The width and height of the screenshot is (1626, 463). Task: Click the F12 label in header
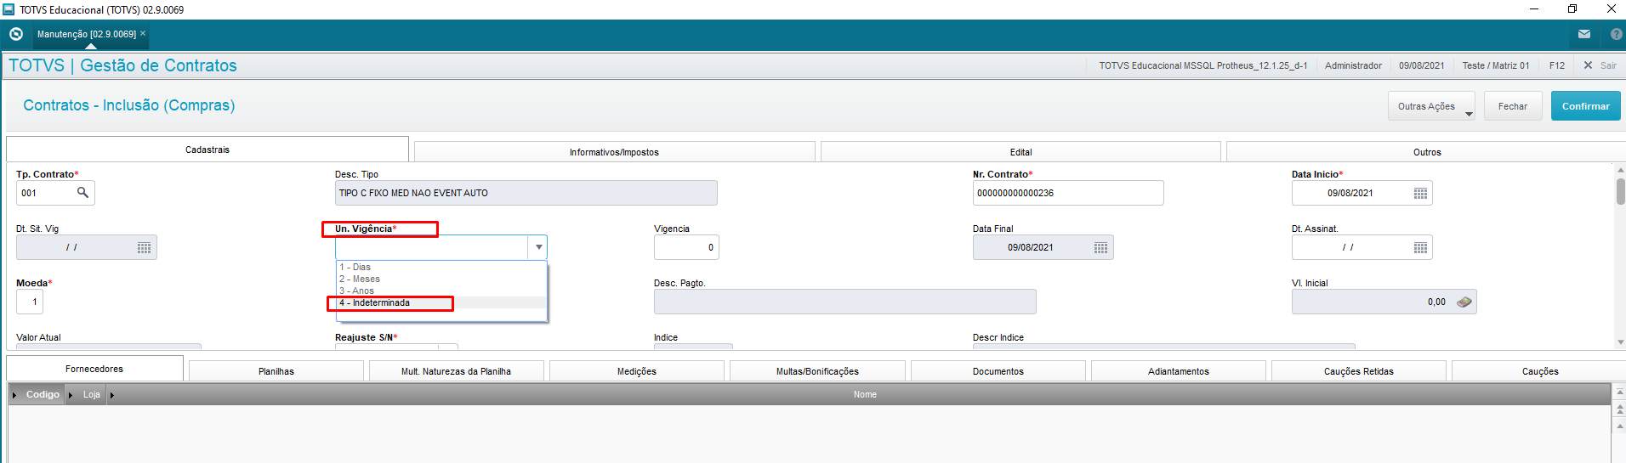[1557, 65]
